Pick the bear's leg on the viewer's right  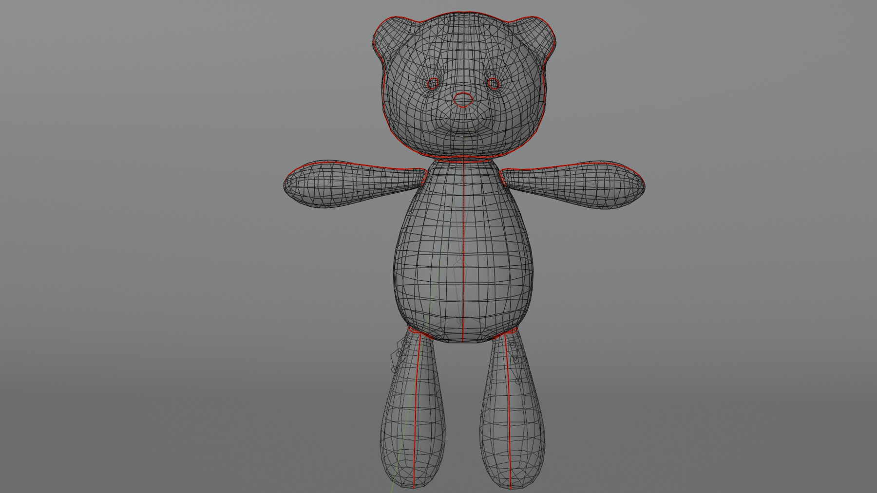[x=513, y=409]
